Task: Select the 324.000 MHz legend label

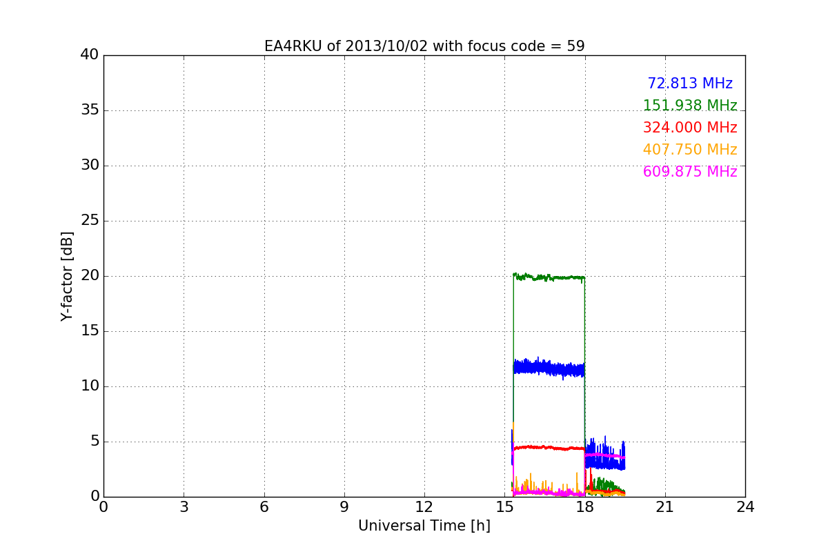Action: point(690,128)
